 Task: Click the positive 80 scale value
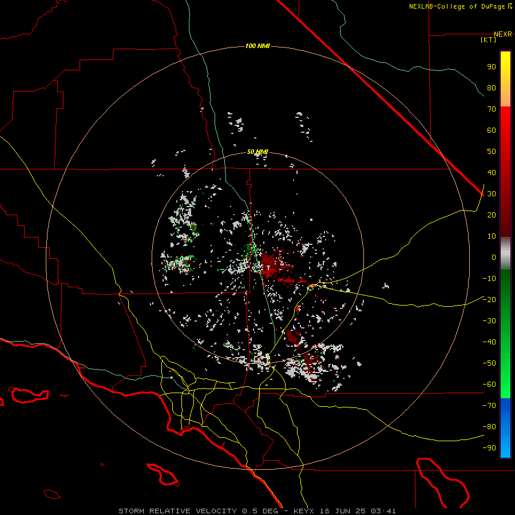click(x=492, y=88)
